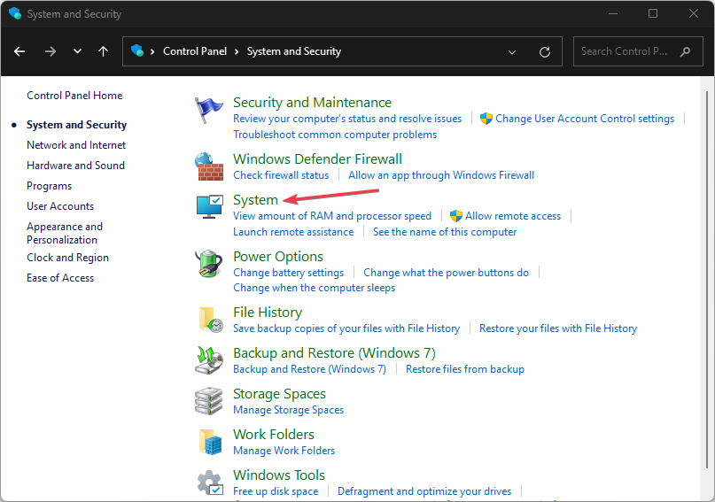Open the System heading link
The image size is (715, 502).
click(x=255, y=200)
